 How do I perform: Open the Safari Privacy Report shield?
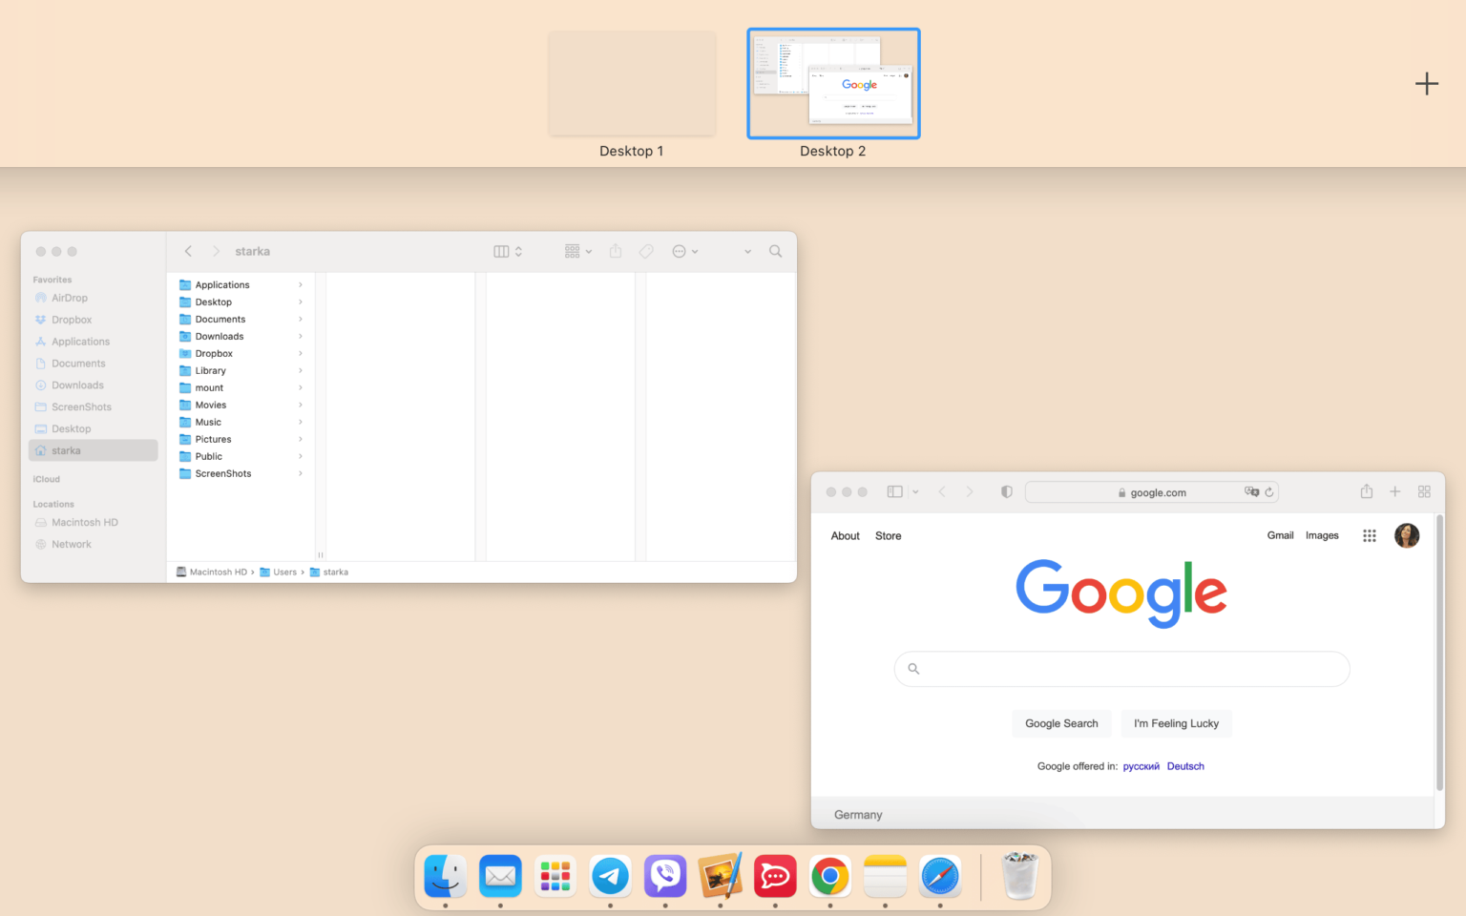tap(1006, 491)
